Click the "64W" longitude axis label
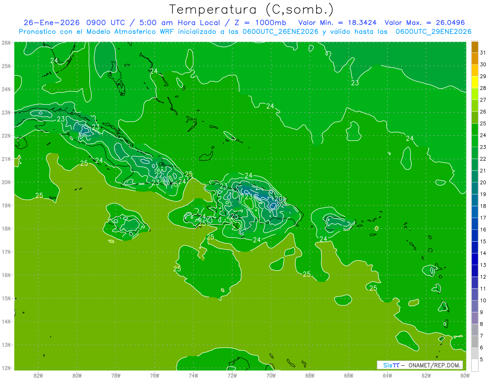 387,375
